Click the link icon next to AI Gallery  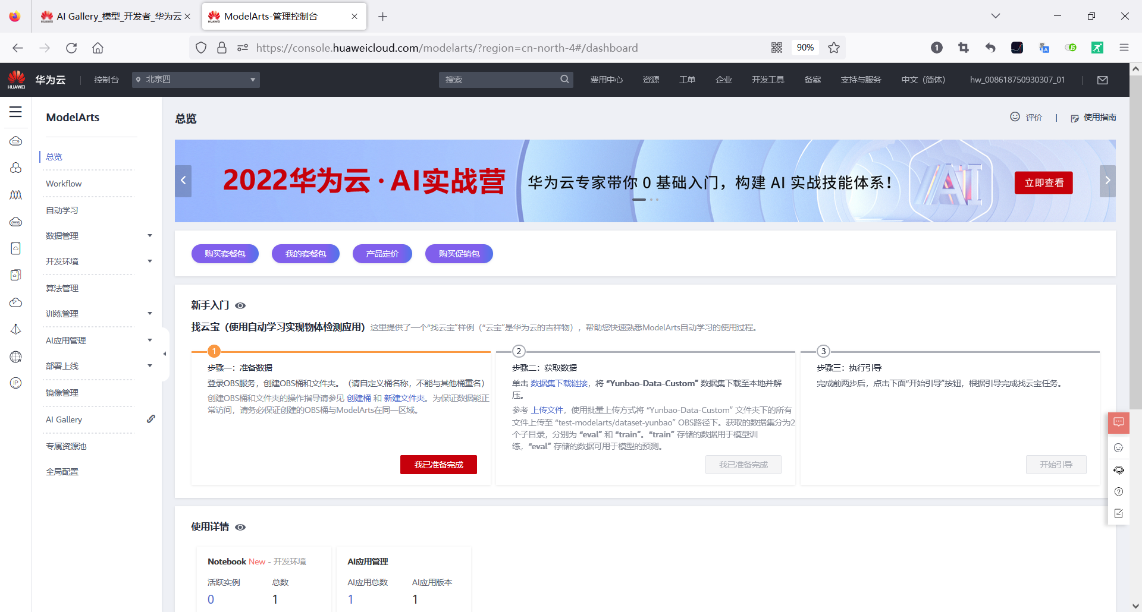coord(152,419)
